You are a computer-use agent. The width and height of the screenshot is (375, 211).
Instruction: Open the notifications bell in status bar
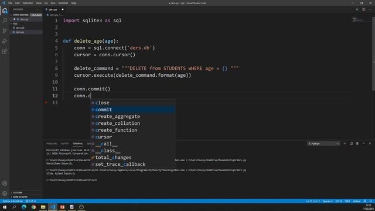point(370,201)
